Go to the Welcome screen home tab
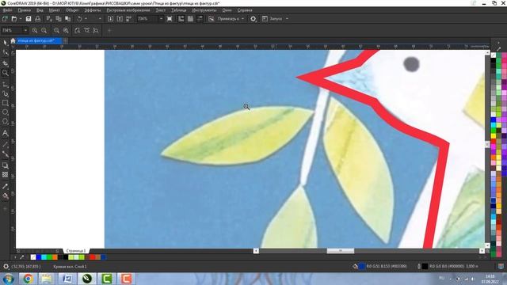 (x=13, y=40)
